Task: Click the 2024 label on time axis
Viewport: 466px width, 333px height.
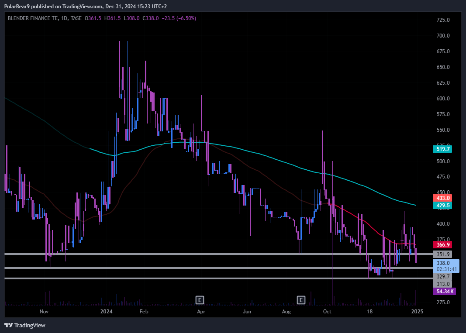Action: 107,311
